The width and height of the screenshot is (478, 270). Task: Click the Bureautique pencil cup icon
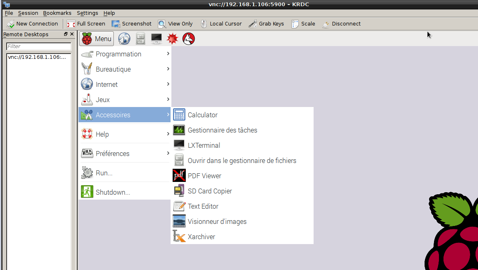tap(87, 69)
